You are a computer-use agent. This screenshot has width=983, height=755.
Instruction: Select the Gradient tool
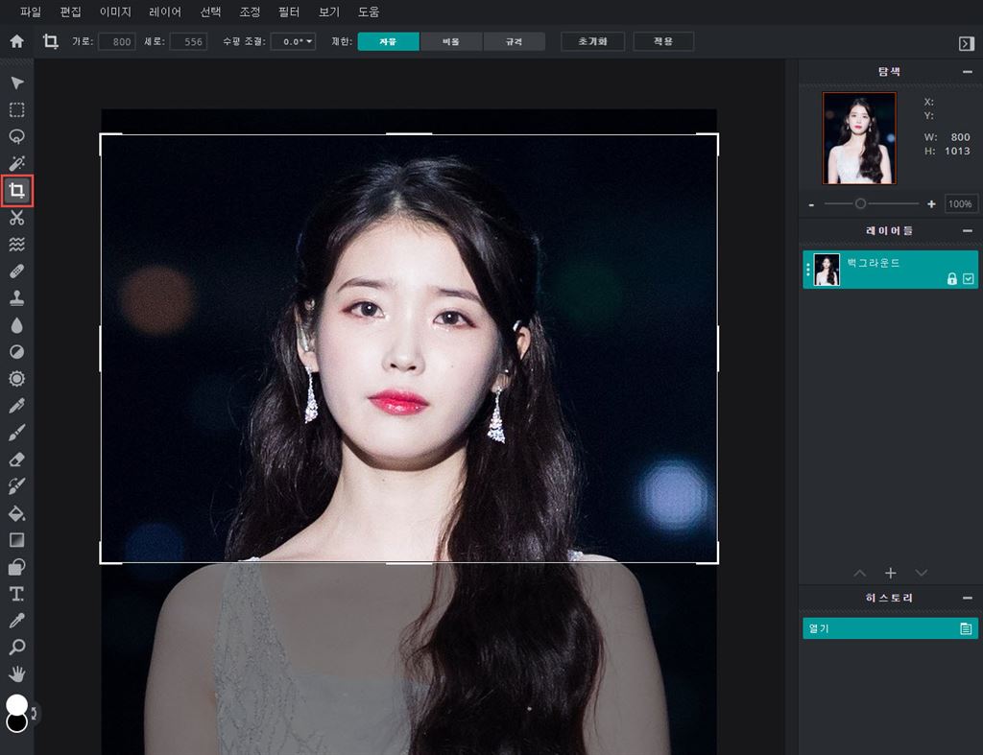17,540
